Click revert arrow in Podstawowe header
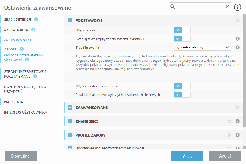 click(x=237, y=20)
